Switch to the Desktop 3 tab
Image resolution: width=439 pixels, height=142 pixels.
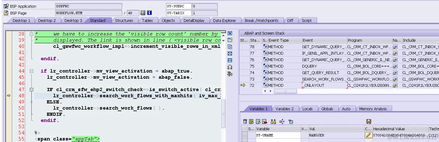click(74, 20)
